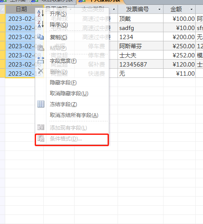This screenshot has width=203, height=224.
Task: Click the conditional formatting icon
Action: point(41,138)
